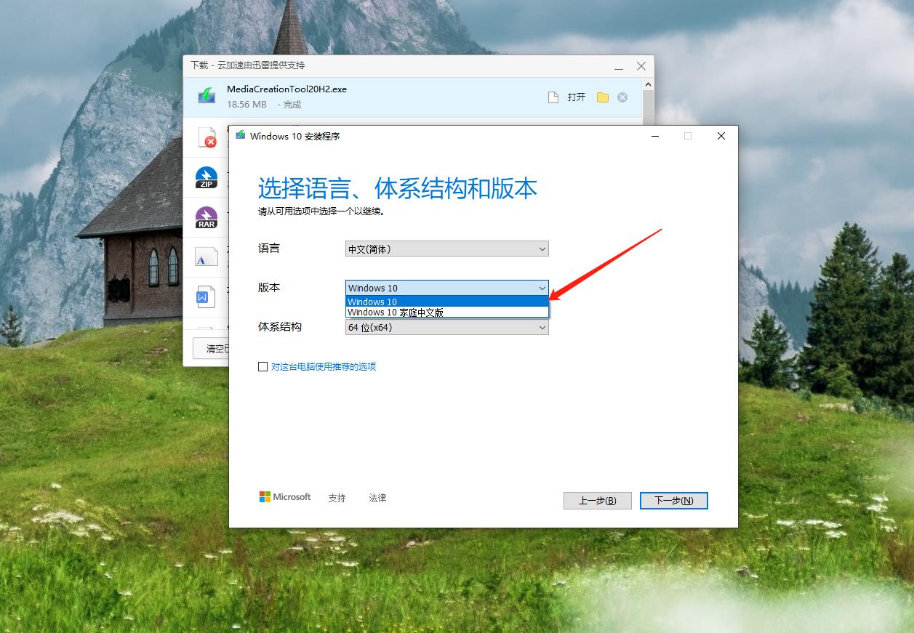Click the 选择语言、体系结构和版本 heading
This screenshot has height=633, width=914.
(398, 188)
